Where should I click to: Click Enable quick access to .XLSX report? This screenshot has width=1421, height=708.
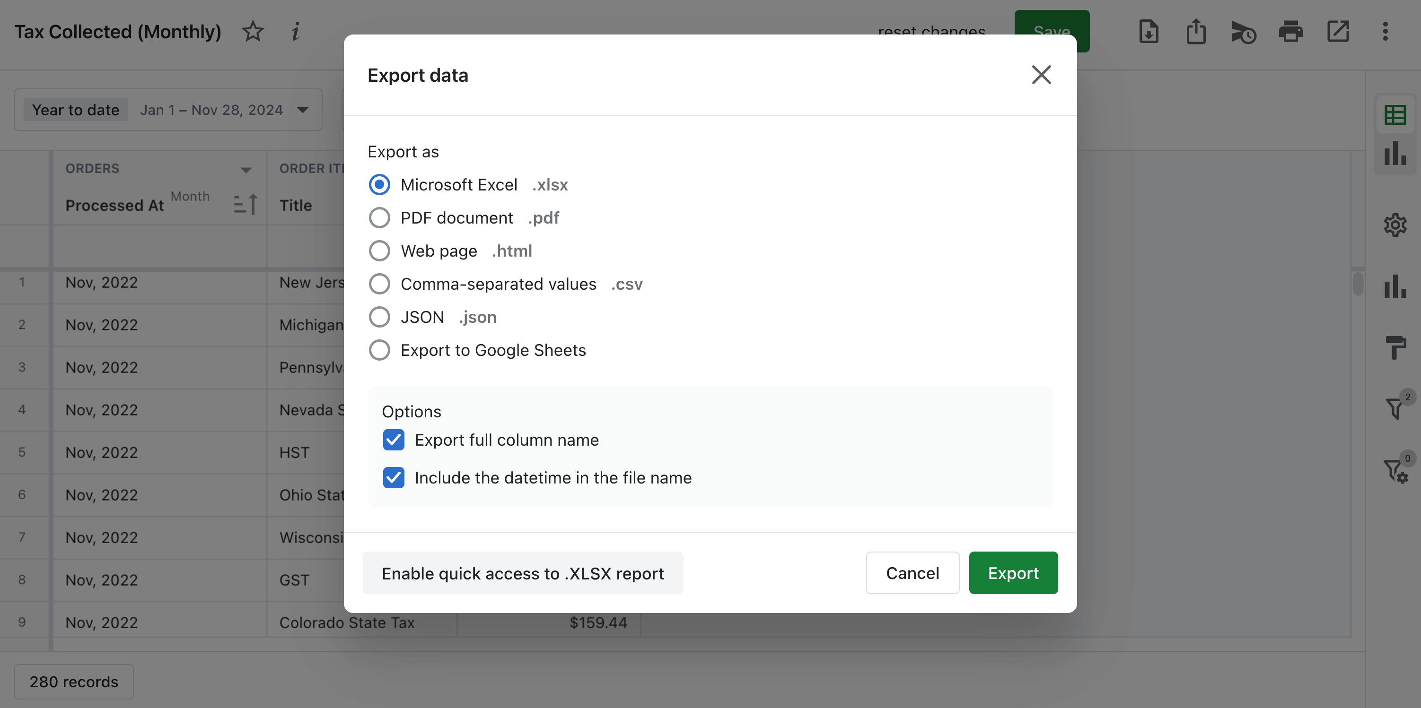[522, 573]
